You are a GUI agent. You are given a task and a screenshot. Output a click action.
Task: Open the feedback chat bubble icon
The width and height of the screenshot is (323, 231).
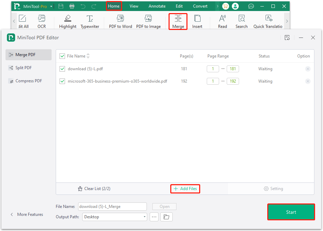pyautogui.click(x=251, y=7)
